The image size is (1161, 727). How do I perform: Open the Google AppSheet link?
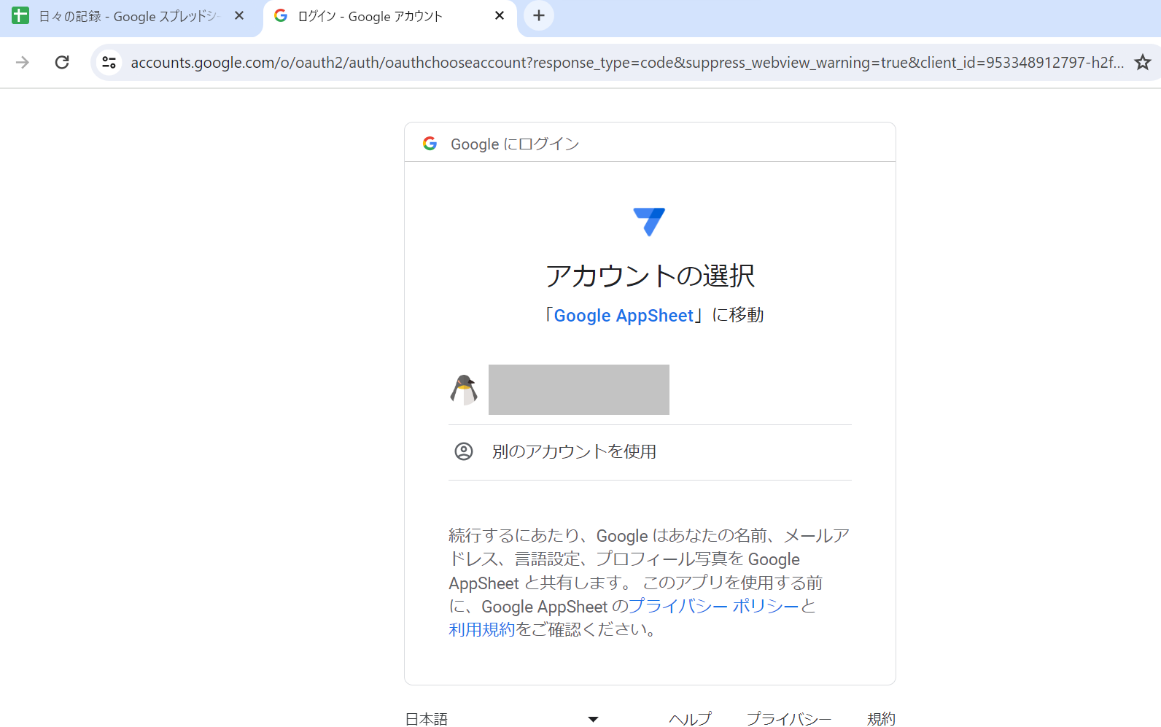(624, 316)
